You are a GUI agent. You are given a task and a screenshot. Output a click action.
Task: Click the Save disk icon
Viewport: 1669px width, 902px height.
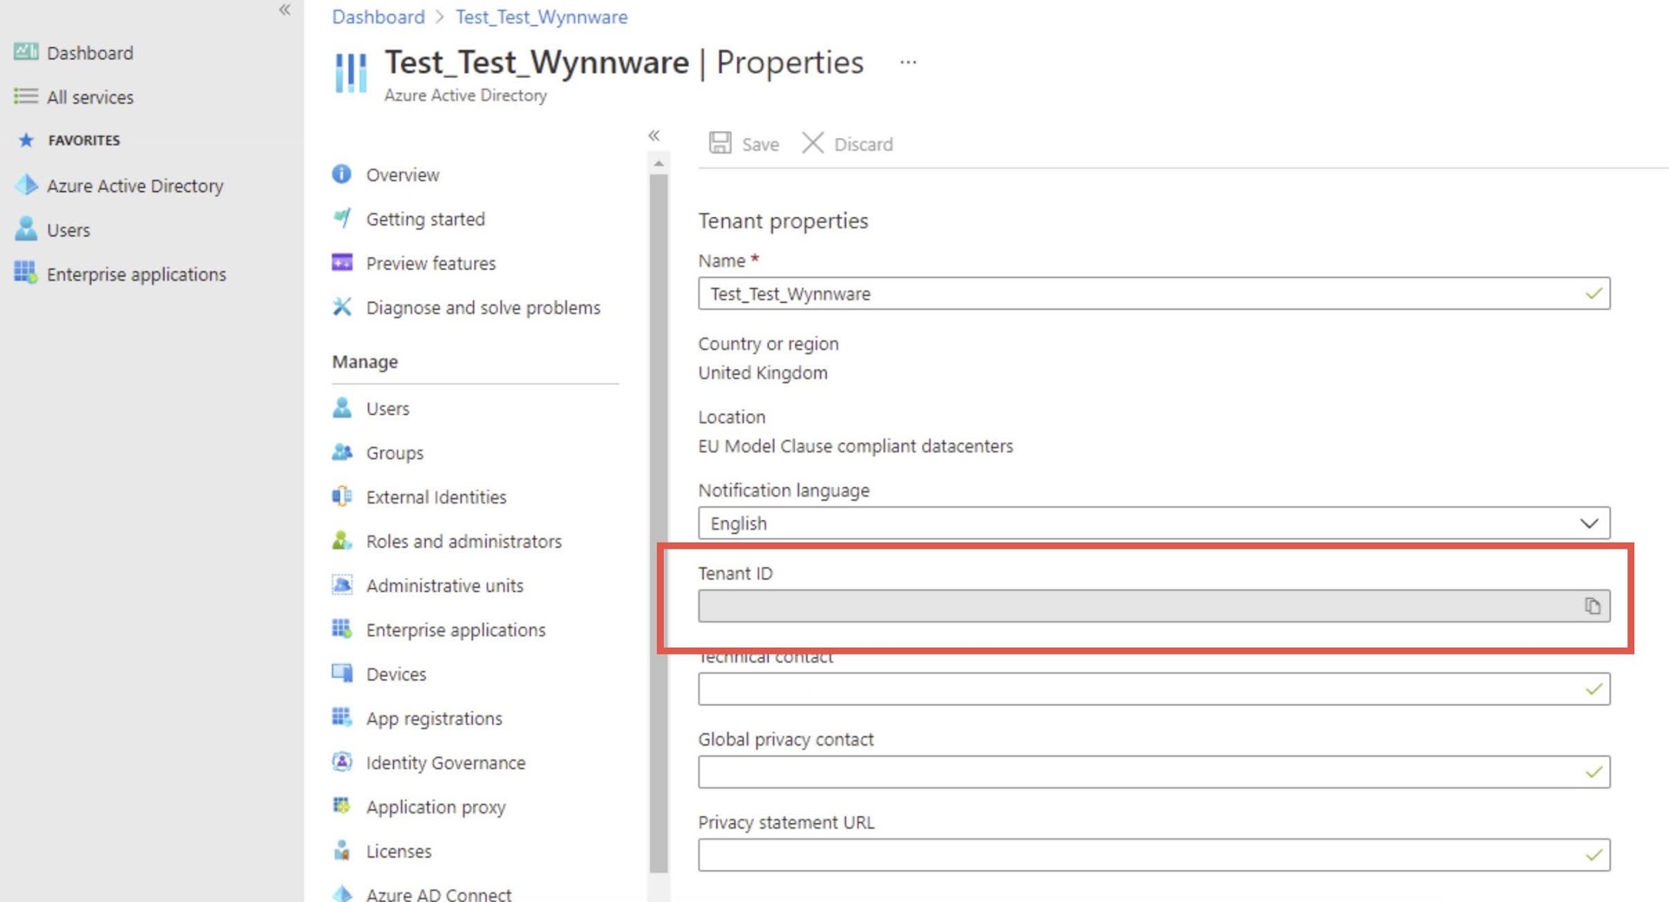click(720, 143)
